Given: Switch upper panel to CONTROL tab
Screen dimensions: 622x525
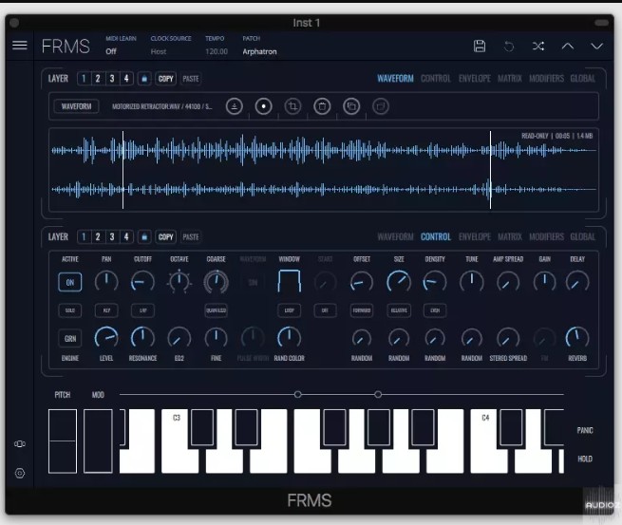Looking at the screenshot, I should (436, 79).
